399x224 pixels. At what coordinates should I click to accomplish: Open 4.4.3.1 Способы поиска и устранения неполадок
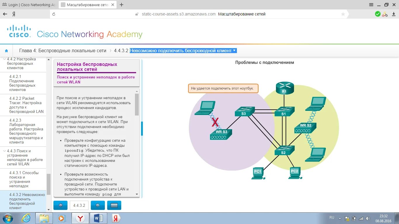23,179
